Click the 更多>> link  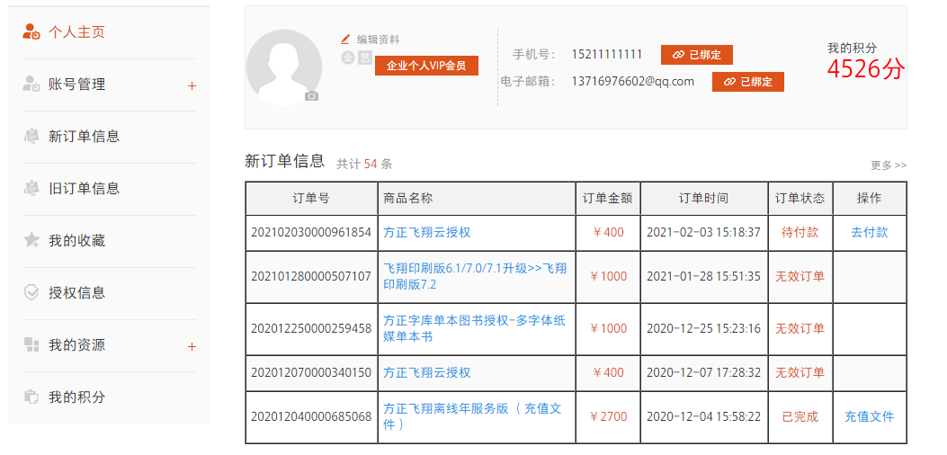tap(889, 165)
